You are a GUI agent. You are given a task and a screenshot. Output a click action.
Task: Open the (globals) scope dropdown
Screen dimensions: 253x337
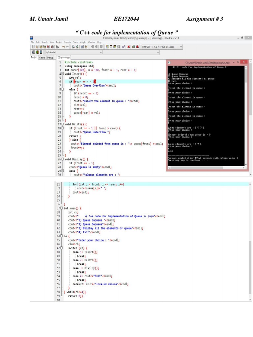click(x=74, y=52)
